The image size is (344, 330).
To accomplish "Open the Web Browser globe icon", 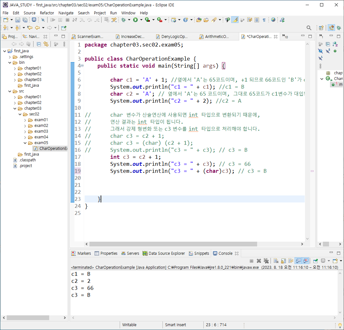I will [273, 20].
